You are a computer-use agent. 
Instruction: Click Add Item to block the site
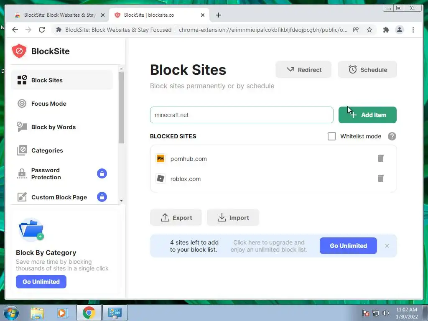click(367, 115)
